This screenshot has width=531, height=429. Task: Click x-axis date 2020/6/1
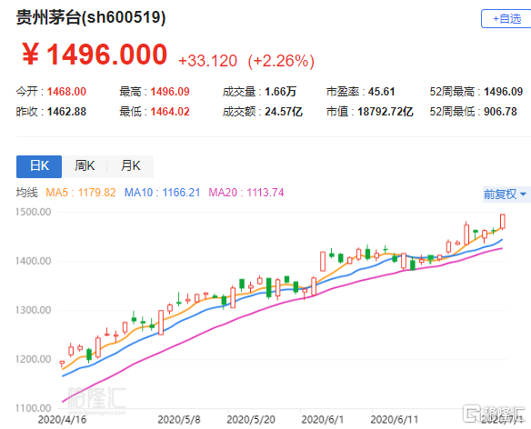[323, 420]
